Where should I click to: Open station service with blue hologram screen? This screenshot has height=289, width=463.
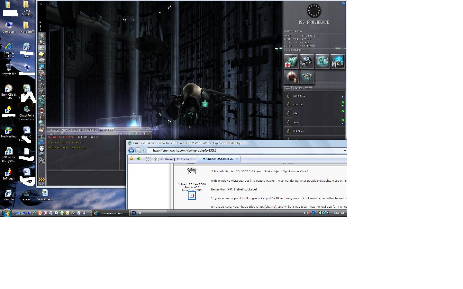338,61
